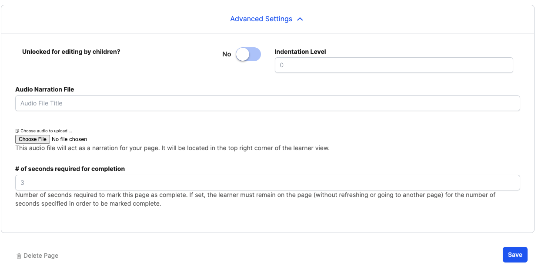Viewport: 538px width, 269px height.
Task: Open the Choose File upload button
Action: tap(33, 139)
